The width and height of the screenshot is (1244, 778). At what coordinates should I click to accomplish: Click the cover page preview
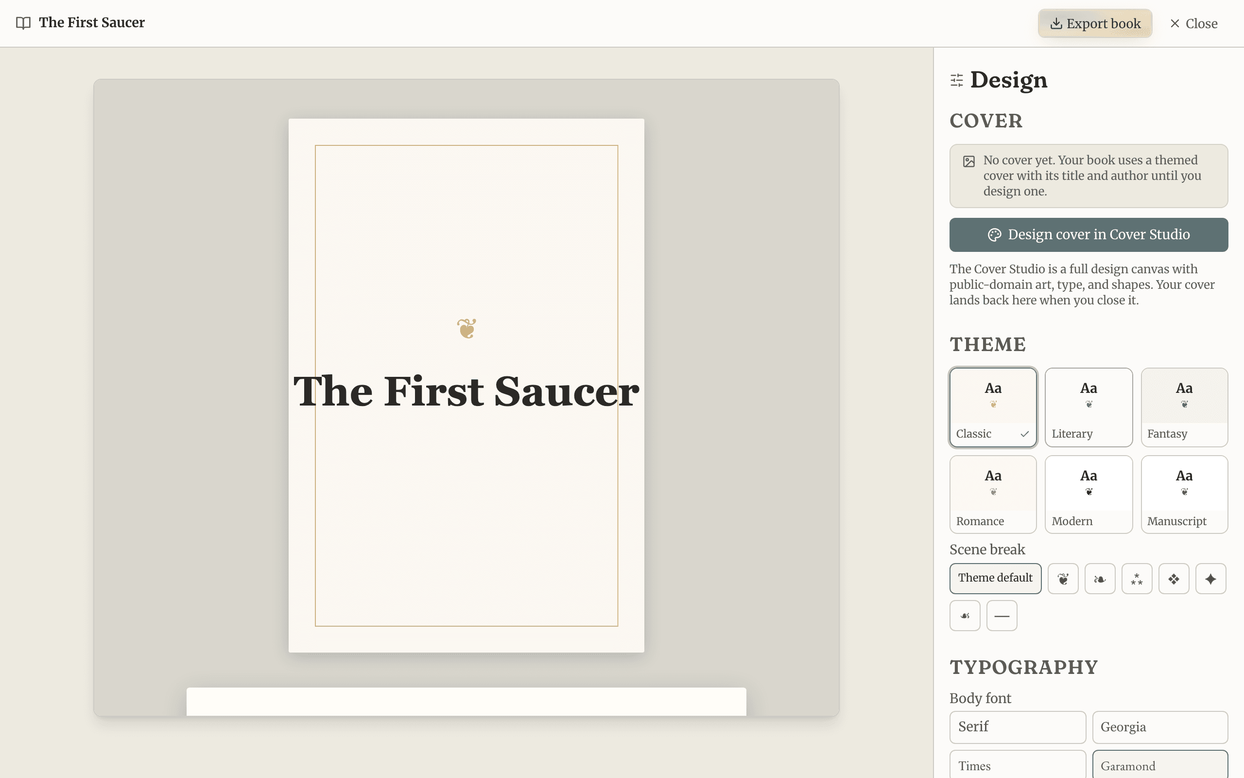point(466,386)
